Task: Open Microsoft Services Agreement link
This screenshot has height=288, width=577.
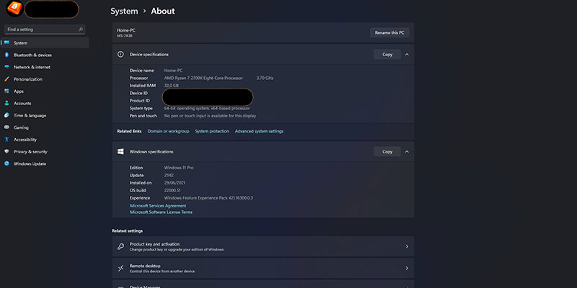Action: (158, 206)
